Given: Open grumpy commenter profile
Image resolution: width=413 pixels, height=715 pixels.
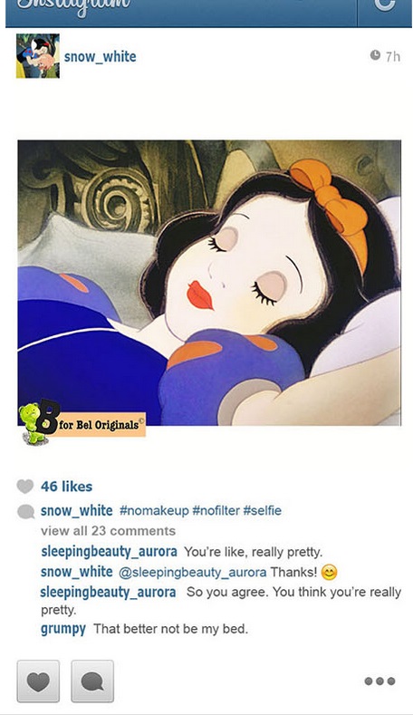Looking at the screenshot, I should 62,629.
